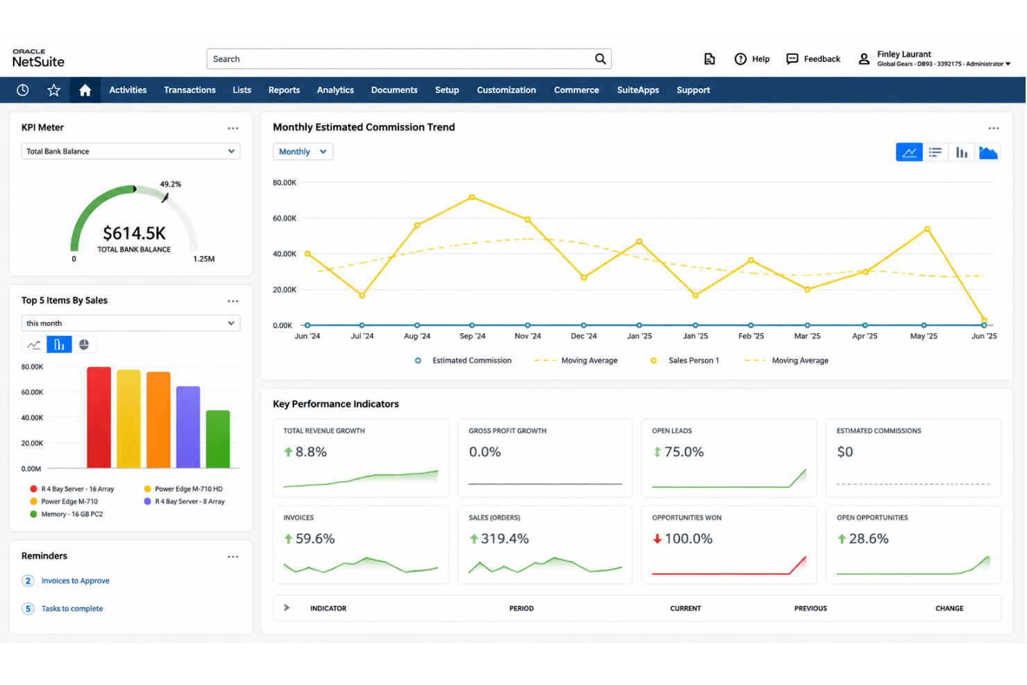Click the user profile avatar icon
The image size is (1027, 685).
click(x=864, y=59)
